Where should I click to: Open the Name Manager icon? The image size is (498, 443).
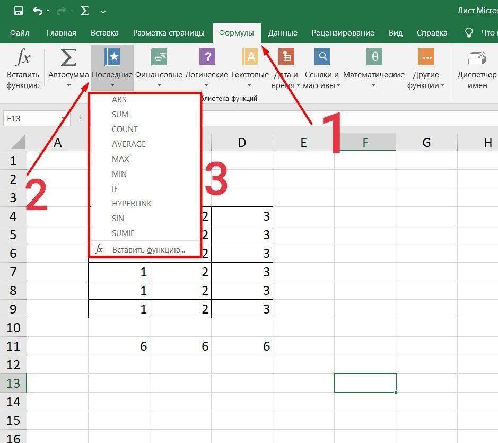pos(477,57)
